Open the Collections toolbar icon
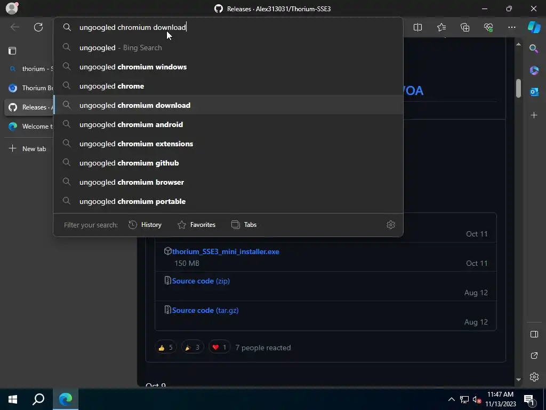Viewport: 546px width, 410px height. [x=465, y=27]
